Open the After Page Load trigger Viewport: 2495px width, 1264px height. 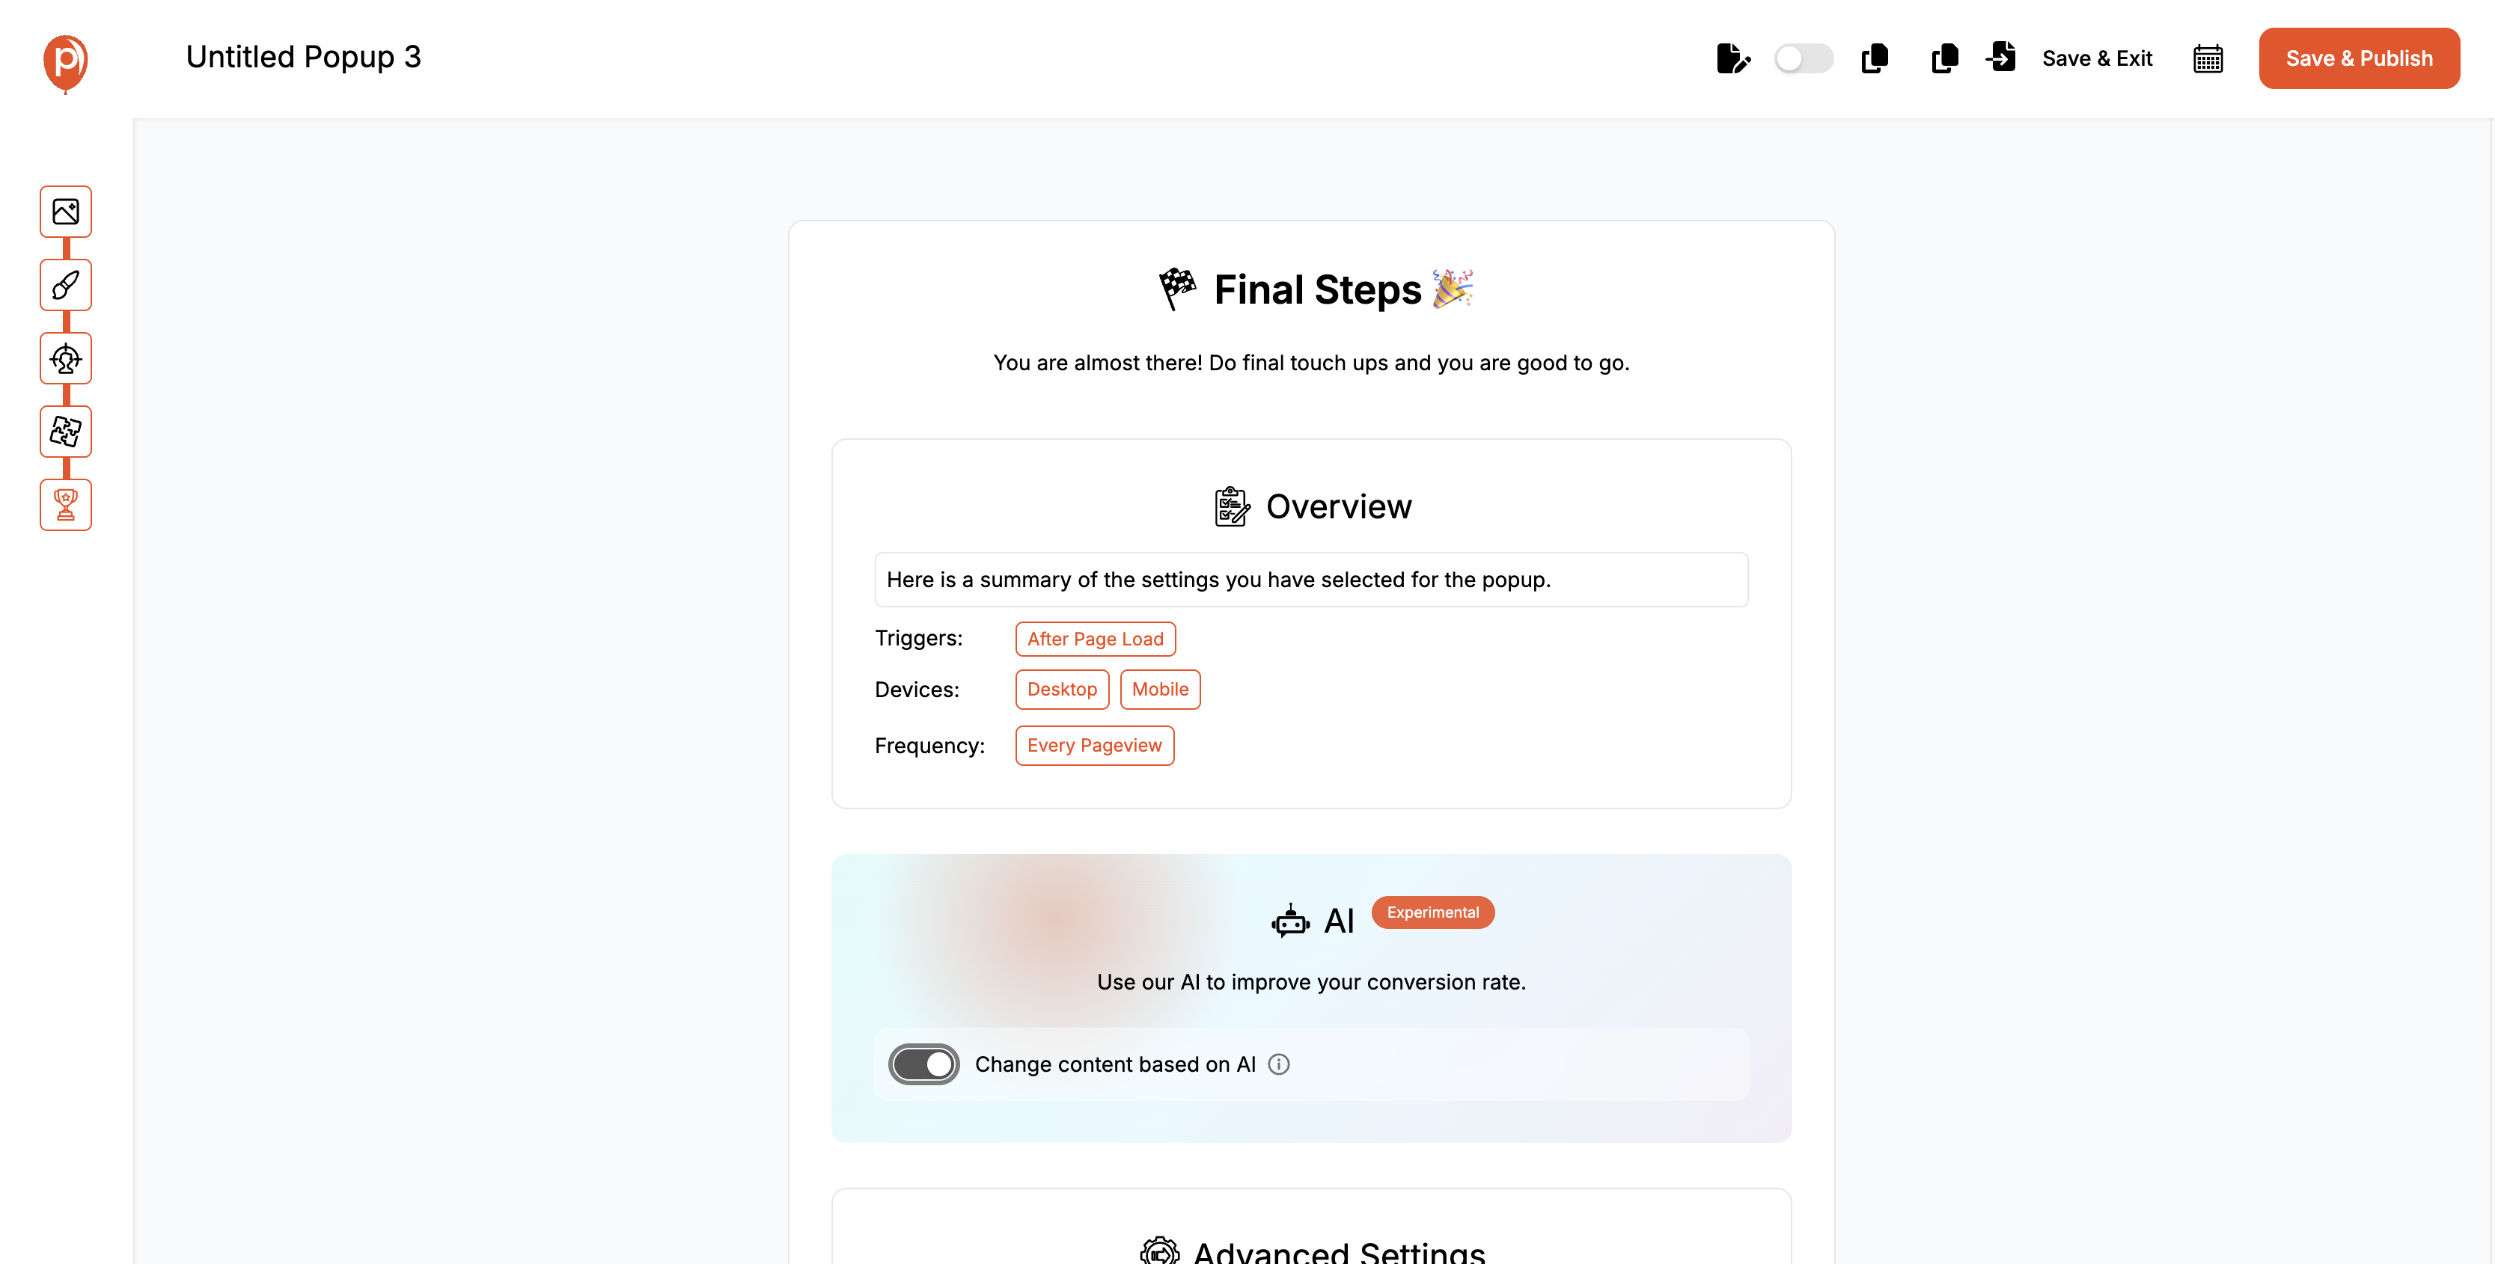[x=1095, y=638]
